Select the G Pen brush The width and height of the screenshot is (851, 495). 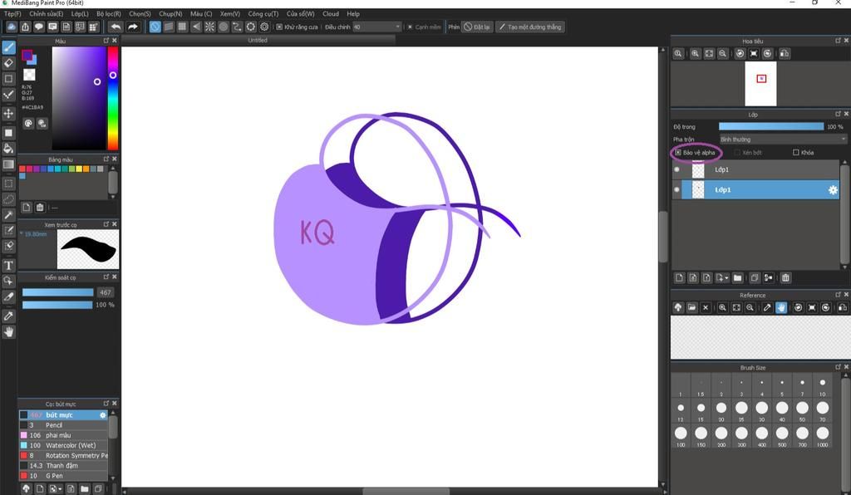click(63, 476)
